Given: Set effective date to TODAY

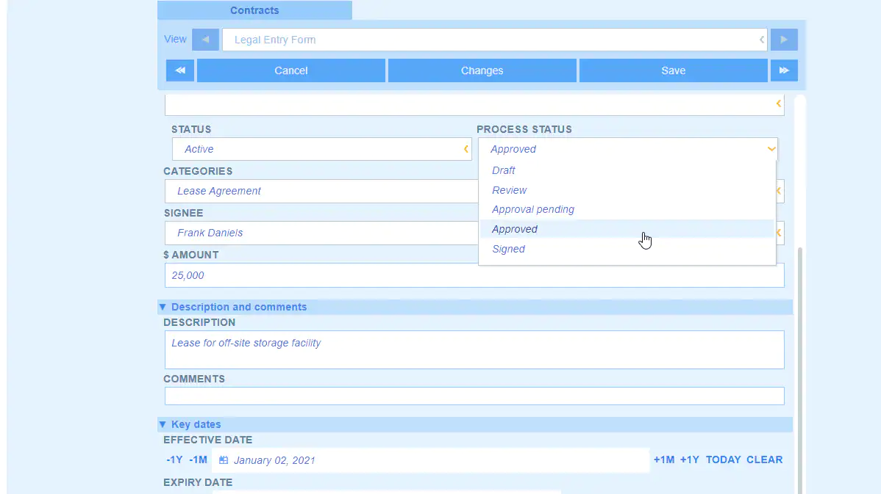Looking at the screenshot, I should pyautogui.click(x=723, y=460).
